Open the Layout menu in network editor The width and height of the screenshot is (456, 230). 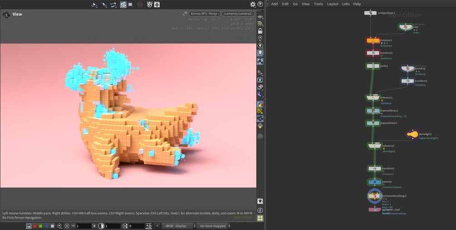tap(333, 4)
